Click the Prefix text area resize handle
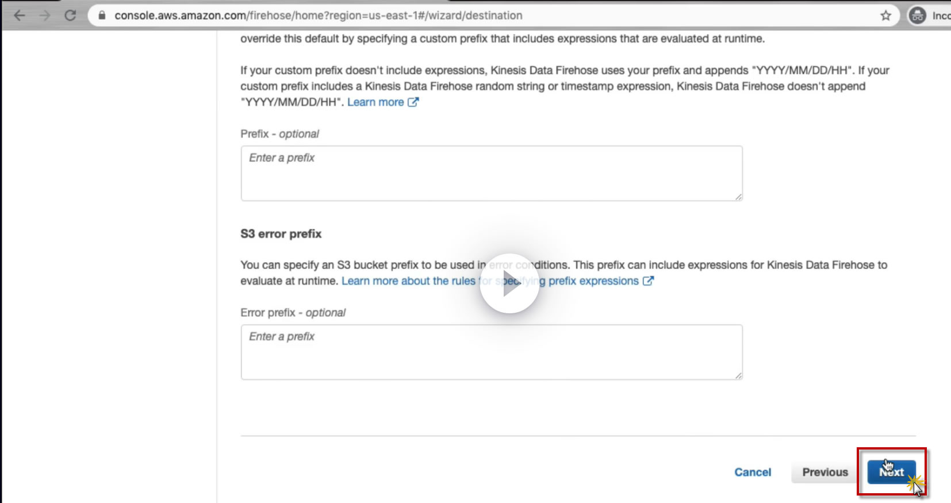This screenshot has width=951, height=503. coord(738,197)
